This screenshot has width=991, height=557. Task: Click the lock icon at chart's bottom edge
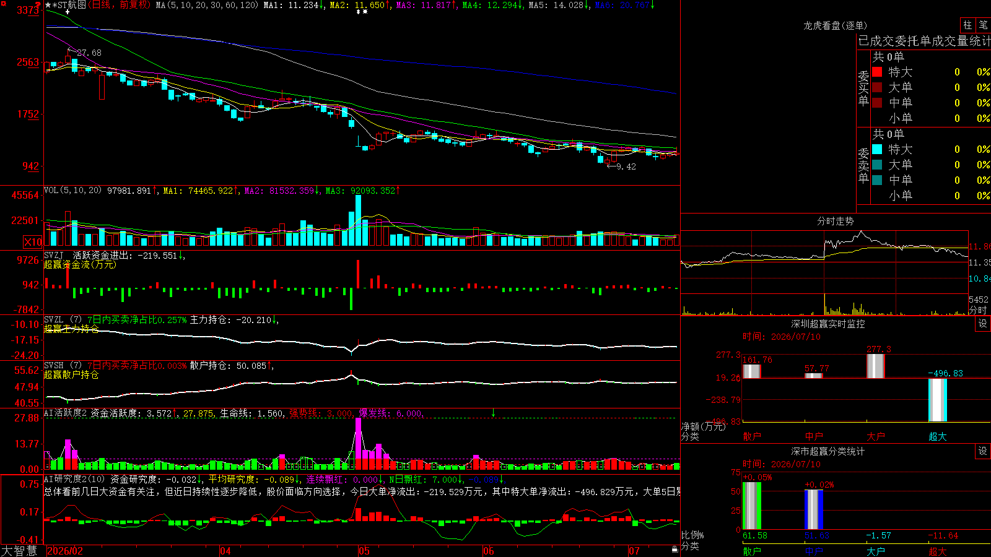[x=674, y=549]
